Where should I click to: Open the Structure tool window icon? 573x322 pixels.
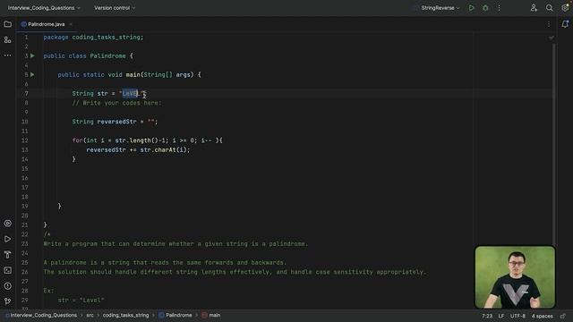pos(7,39)
